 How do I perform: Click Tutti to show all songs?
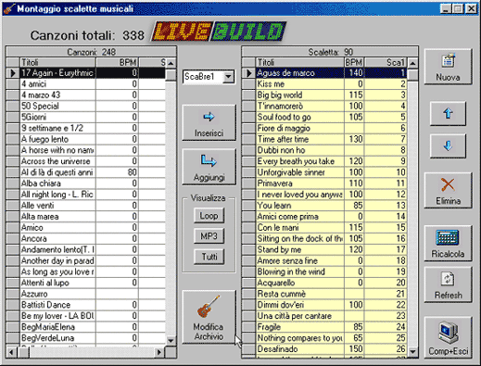click(209, 257)
